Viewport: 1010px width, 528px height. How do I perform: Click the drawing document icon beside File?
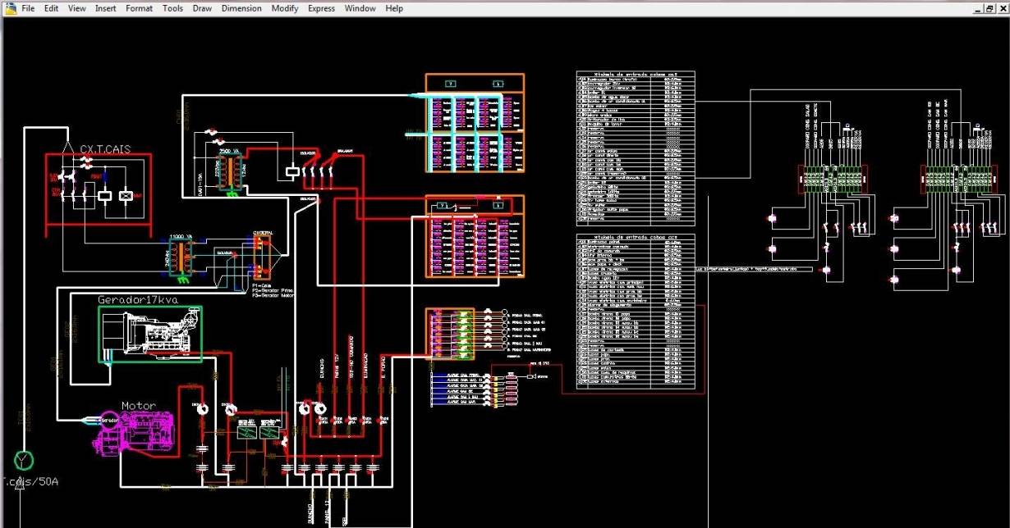coord(8,8)
